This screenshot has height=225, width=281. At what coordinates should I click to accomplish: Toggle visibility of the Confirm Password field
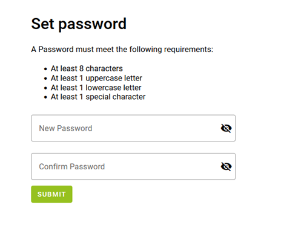[x=226, y=166]
